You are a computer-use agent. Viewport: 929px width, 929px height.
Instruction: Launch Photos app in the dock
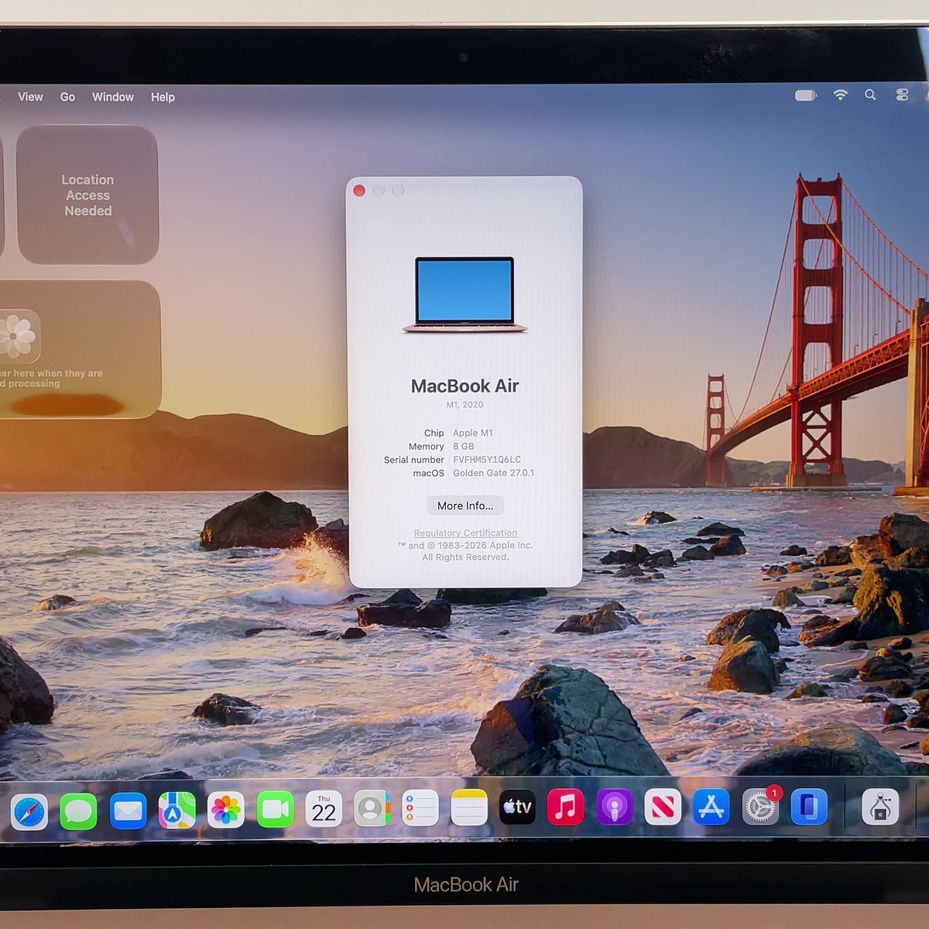[225, 811]
